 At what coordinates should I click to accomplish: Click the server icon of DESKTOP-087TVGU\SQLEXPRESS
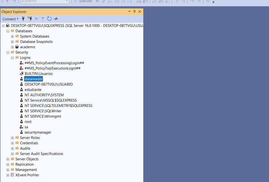(8, 26)
